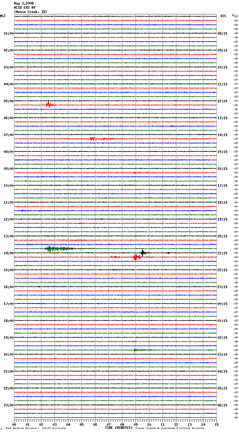Click the "MST" time zone label

click(3, 16)
